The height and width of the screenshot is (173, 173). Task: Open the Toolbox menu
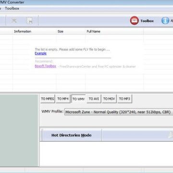coord(12,9)
